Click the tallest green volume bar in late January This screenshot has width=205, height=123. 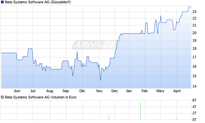point(140,111)
